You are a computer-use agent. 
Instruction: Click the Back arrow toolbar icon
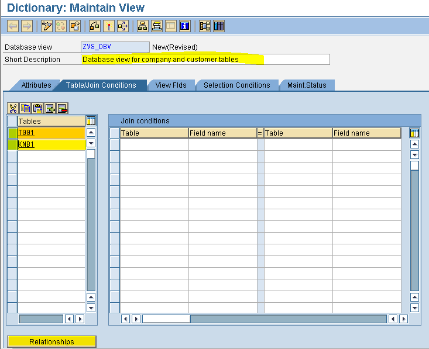(13, 26)
